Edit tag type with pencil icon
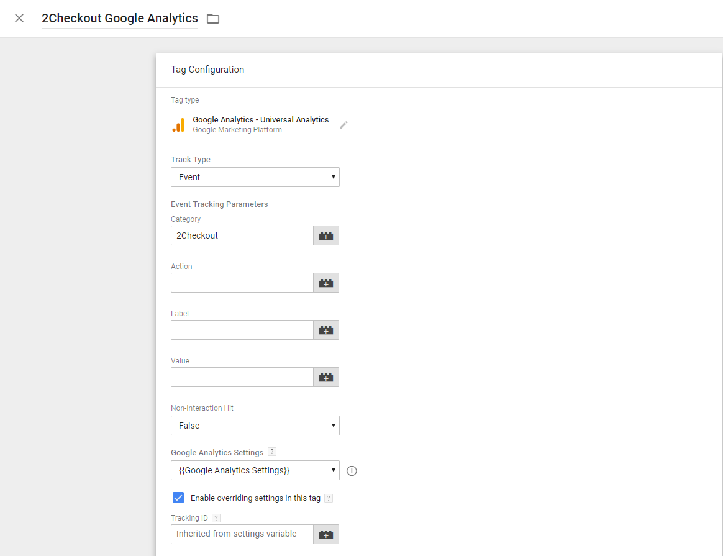Viewport: 723px width, 556px height. coord(343,125)
